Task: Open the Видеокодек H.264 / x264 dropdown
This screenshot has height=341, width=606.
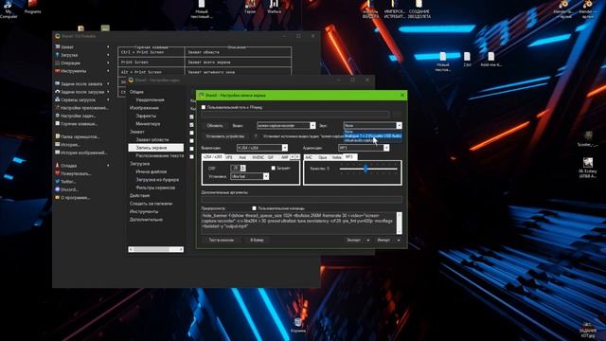Action: 262,148
